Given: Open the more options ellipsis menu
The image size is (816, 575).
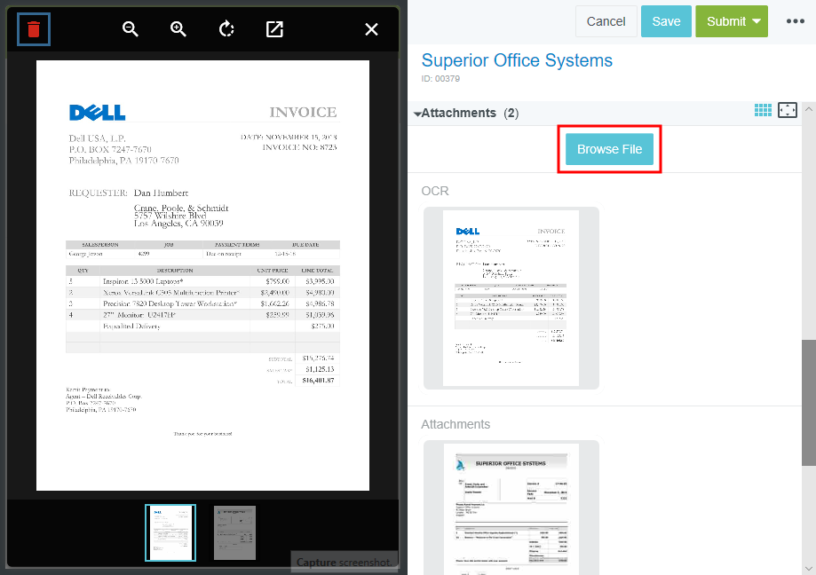Looking at the screenshot, I should click(x=795, y=21).
